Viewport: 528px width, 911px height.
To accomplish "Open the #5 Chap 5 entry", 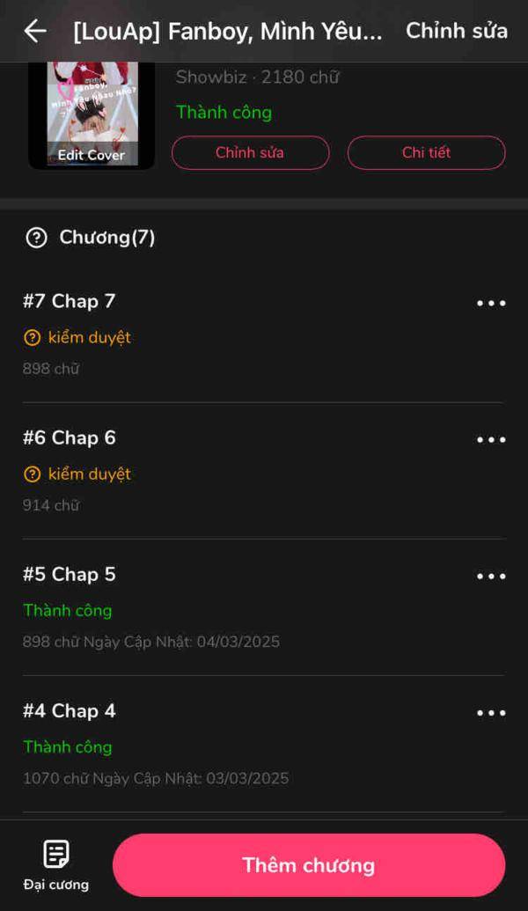I will 264,607.
